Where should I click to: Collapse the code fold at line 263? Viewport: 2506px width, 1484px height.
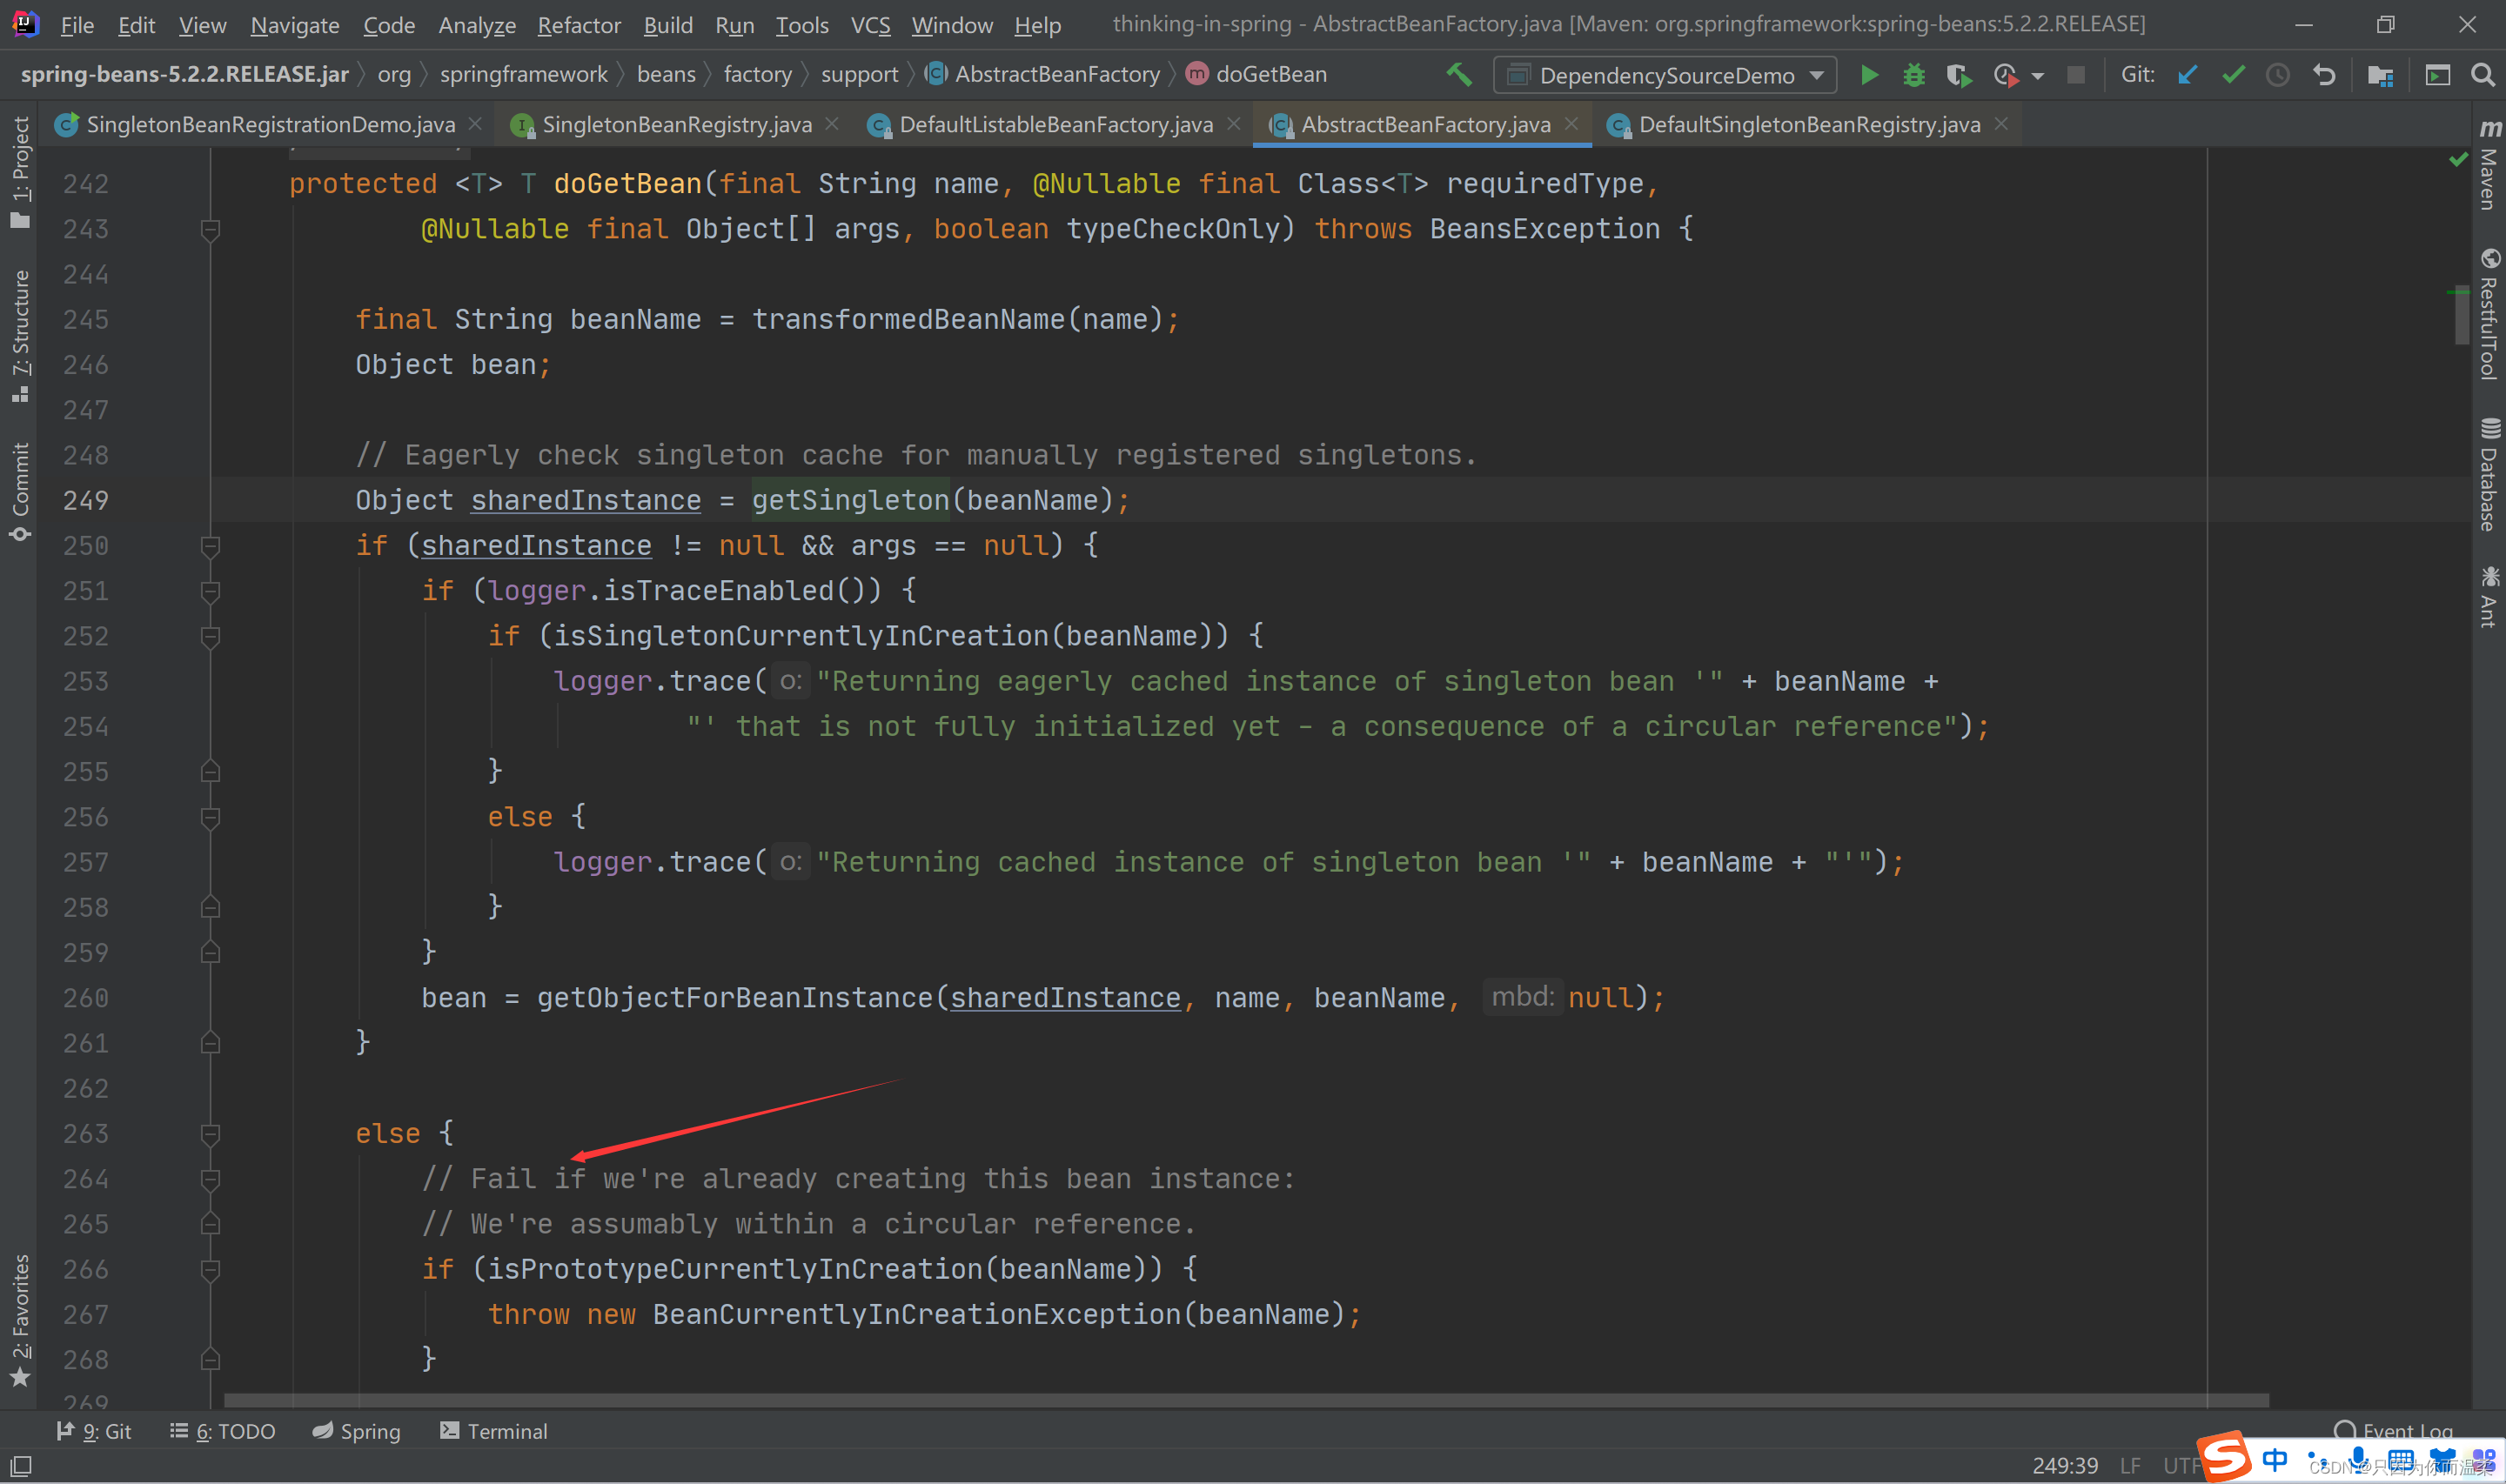[x=210, y=1134]
